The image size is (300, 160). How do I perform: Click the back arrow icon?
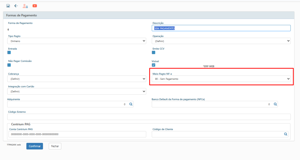16,6
